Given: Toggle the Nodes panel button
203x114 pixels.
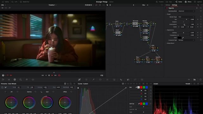Looking at the screenshot, I should (x=179, y=2).
